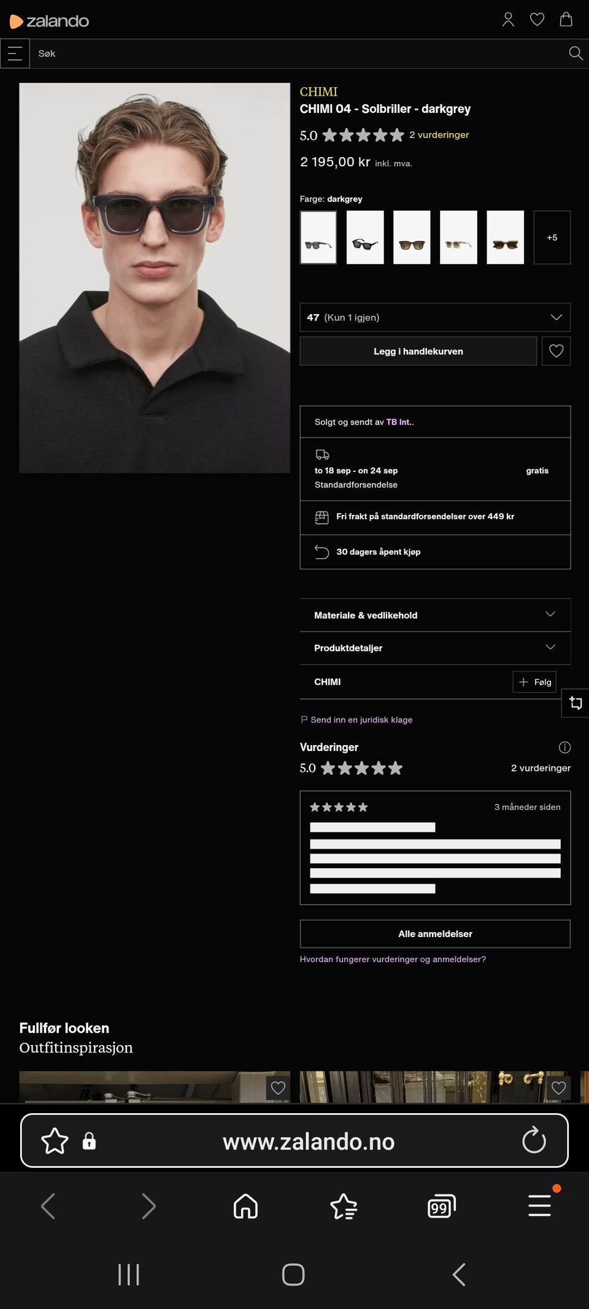Tap the search magnifier icon

tap(576, 53)
